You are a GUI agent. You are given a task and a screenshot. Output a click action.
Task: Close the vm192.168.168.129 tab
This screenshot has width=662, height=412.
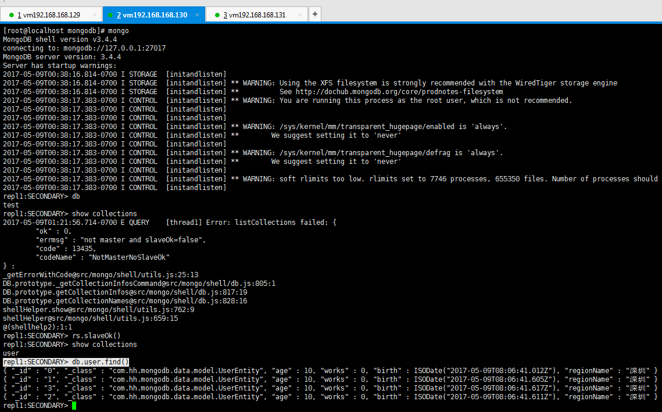tap(94, 15)
